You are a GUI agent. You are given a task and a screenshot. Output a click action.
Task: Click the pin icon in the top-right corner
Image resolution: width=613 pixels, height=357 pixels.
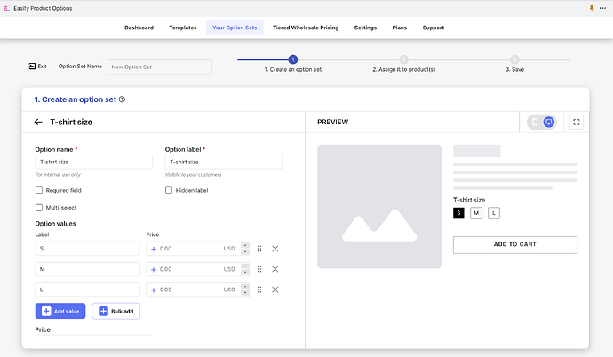(592, 8)
